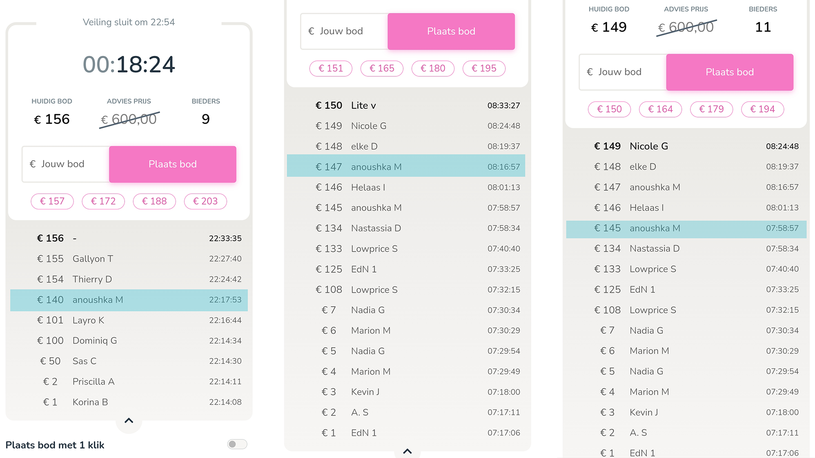
Task: Choose the € 172 quick bid amount
Action: tap(103, 201)
